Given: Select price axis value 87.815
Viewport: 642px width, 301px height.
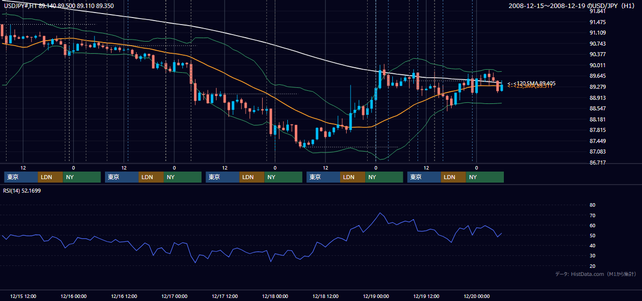Looking at the screenshot, I should (597, 130).
